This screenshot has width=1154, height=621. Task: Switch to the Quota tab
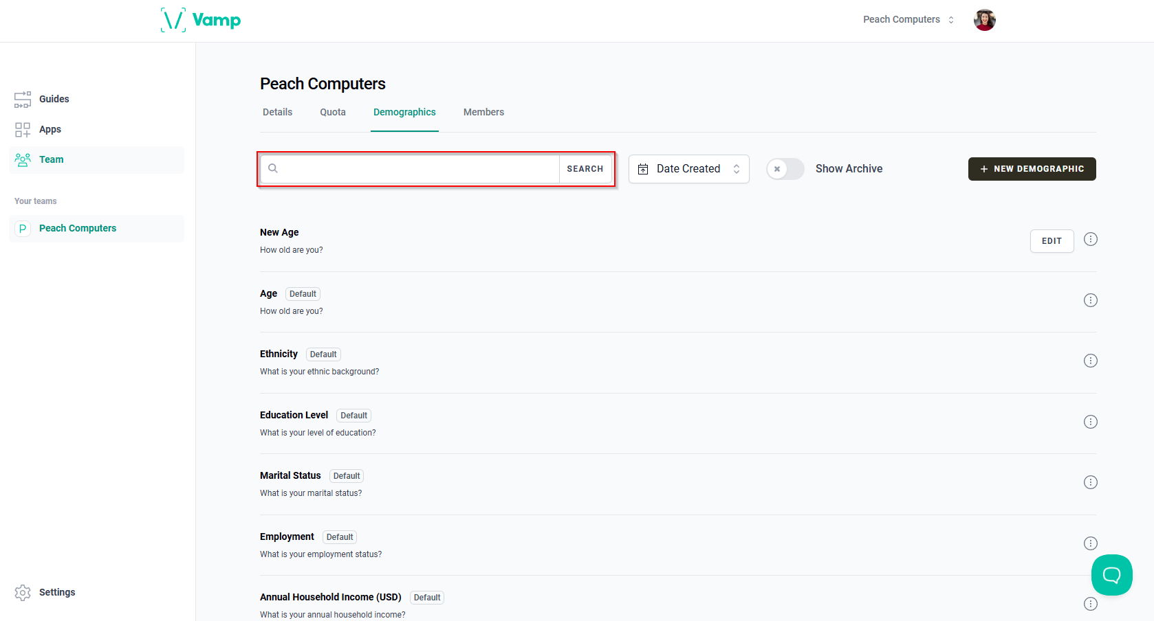tap(333, 112)
